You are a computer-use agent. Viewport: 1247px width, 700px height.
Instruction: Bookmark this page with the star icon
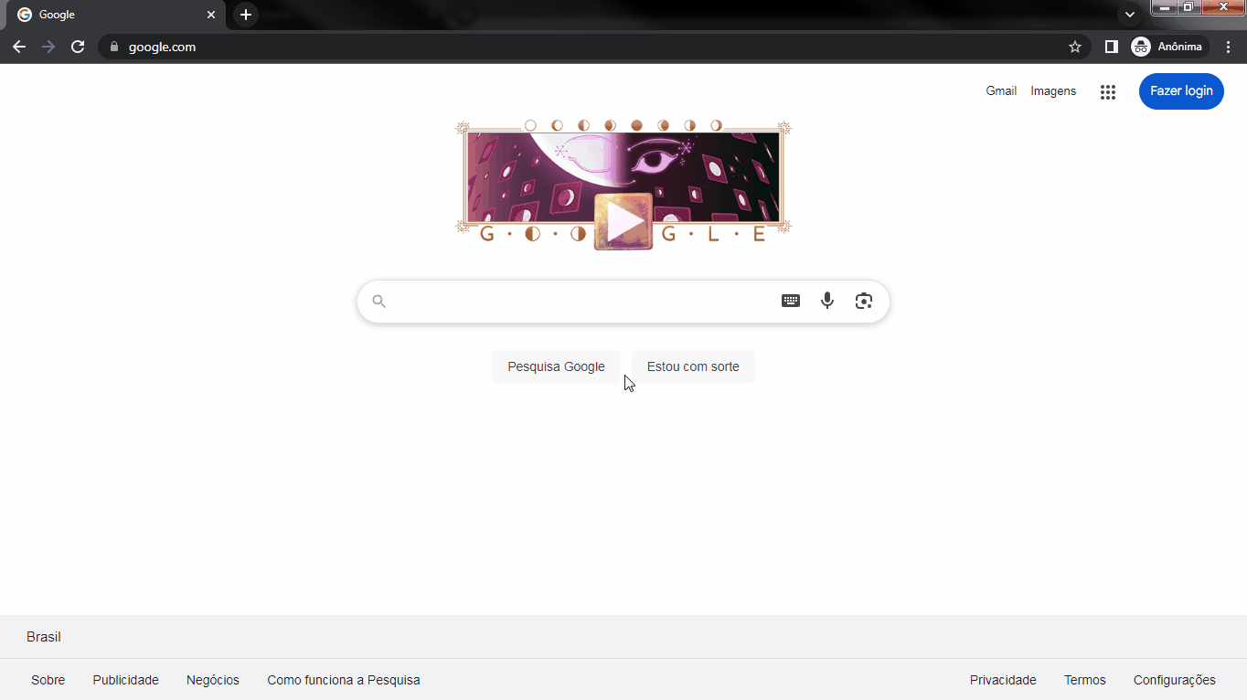(1075, 47)
